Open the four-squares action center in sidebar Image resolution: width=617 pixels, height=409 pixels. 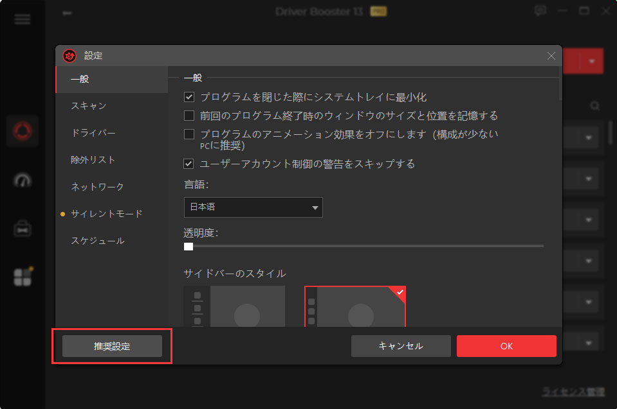[x=23, y=277]
